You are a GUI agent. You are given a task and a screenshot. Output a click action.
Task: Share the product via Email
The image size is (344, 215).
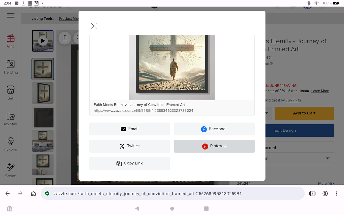click(129, 129)
